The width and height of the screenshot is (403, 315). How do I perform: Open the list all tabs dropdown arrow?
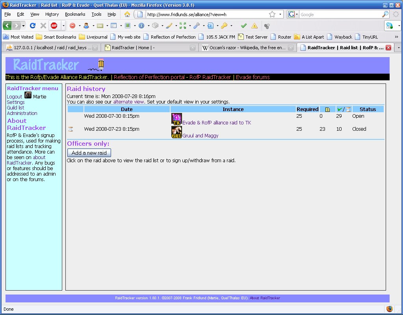[x=398, y=48]
